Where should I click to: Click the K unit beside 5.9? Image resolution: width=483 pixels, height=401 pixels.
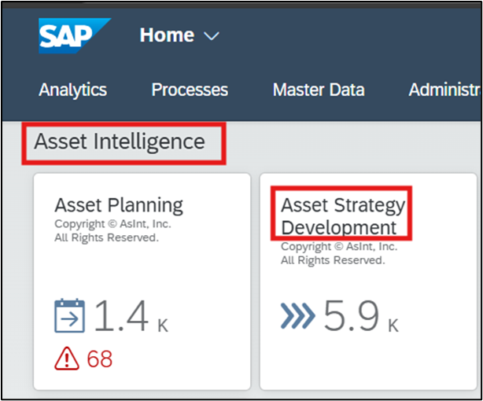[x=393, y=324]
